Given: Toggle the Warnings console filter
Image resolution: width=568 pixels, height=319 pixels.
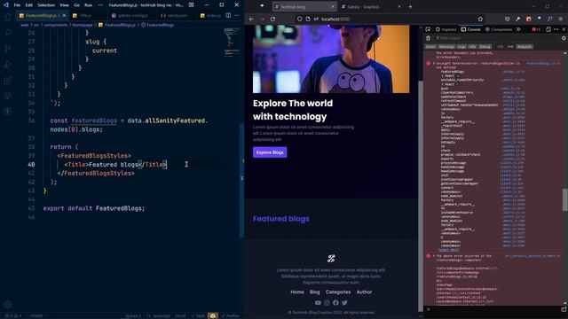Looking at the screenshot, I should click(x=446, y=47).
